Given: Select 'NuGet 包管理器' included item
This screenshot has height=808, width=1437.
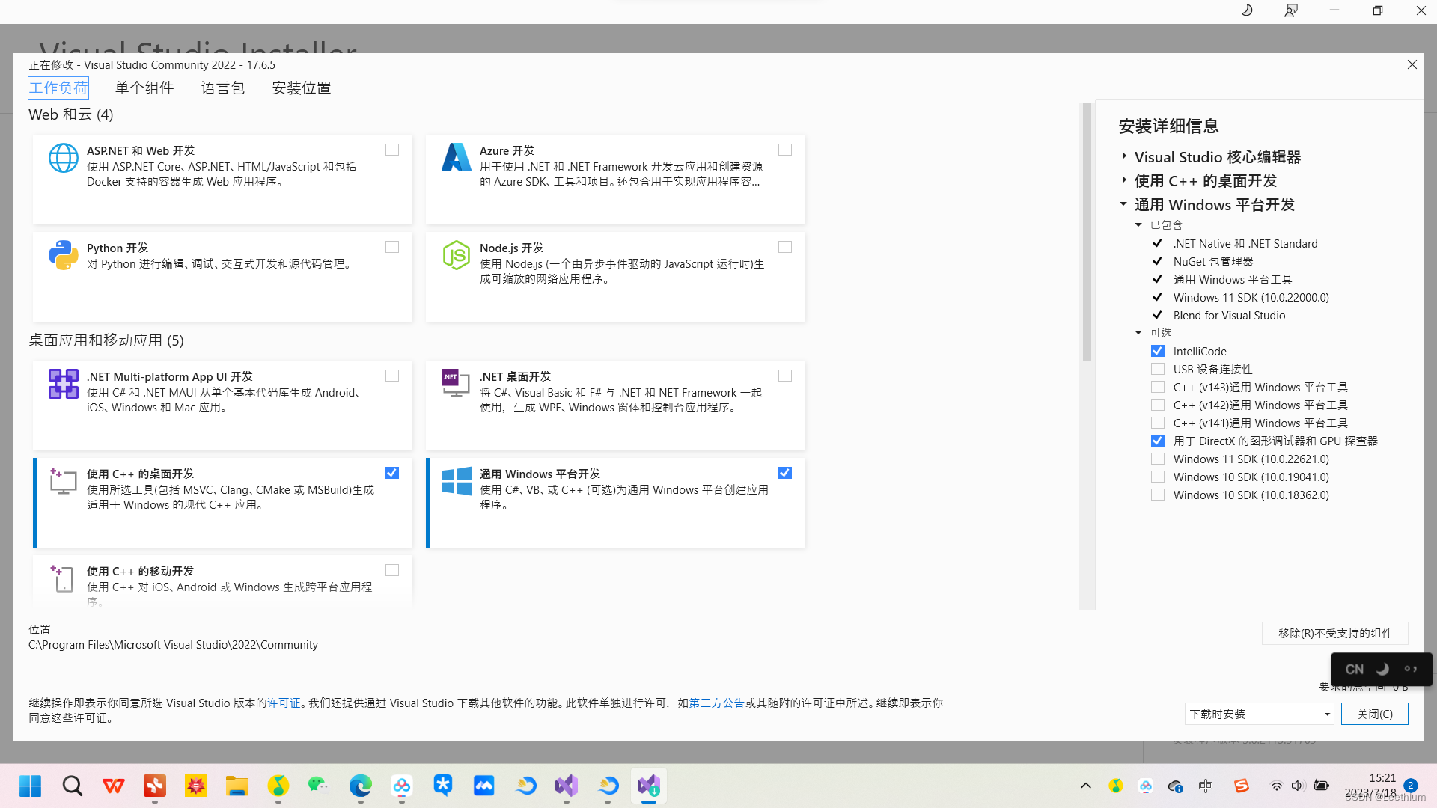Looking at the screenshot, I should click(1213, 261).
